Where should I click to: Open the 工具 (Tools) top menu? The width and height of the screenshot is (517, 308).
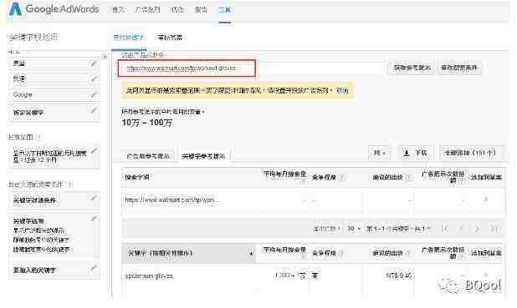pyautogui.click(x=224, y=10)
